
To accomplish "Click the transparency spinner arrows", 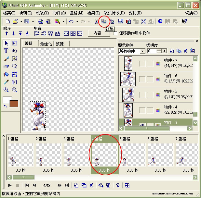I will (x=159, y=51).
